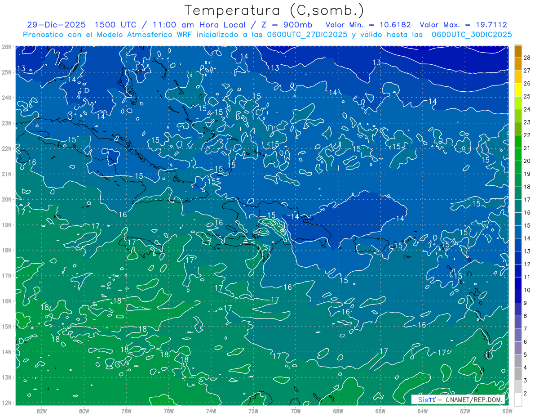The width and height of the screenshot is (539, 417).
Task: Click the "17N" latitude axis label
Action: coord(7,276)
